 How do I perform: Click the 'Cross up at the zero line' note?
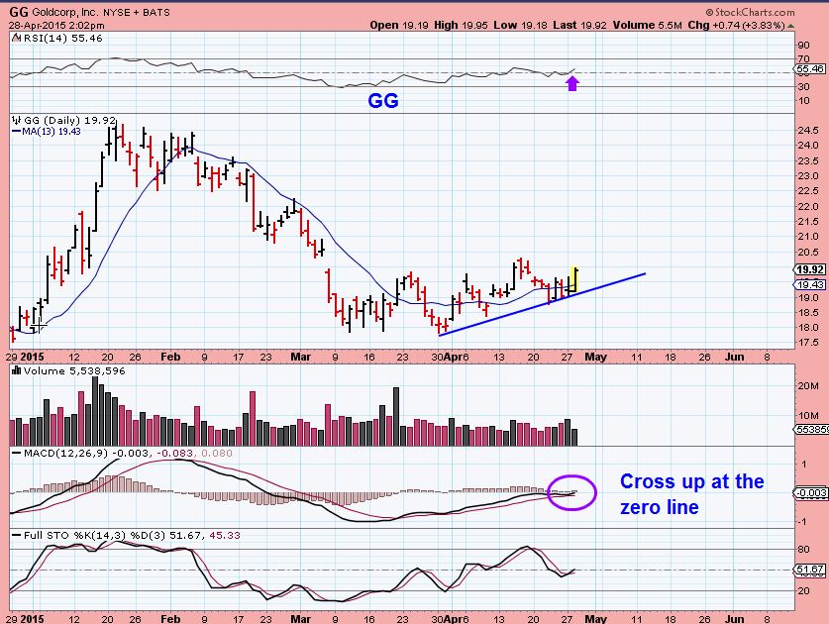tap(692, 494)
